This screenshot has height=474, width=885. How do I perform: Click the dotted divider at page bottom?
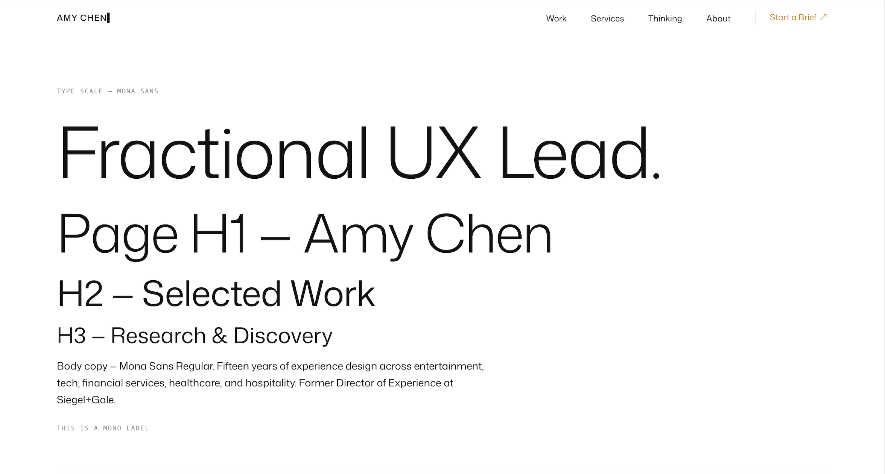[442, 471]
